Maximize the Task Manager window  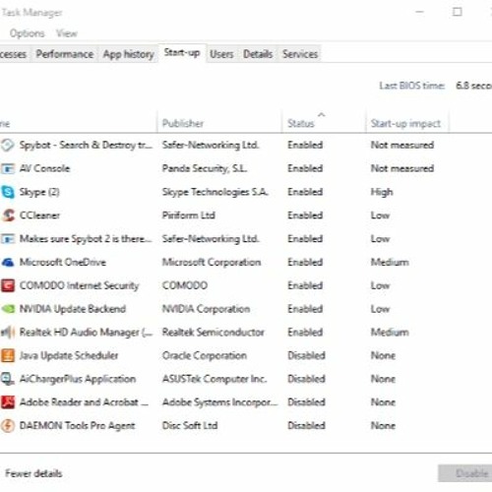[x=458, y=12]
